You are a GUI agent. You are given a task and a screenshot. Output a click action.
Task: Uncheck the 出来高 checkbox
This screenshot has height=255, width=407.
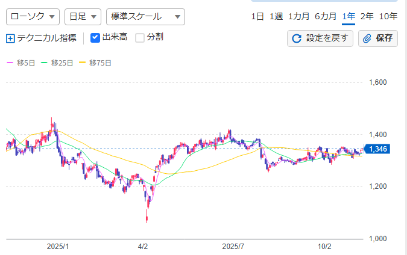tap(95, 38)
